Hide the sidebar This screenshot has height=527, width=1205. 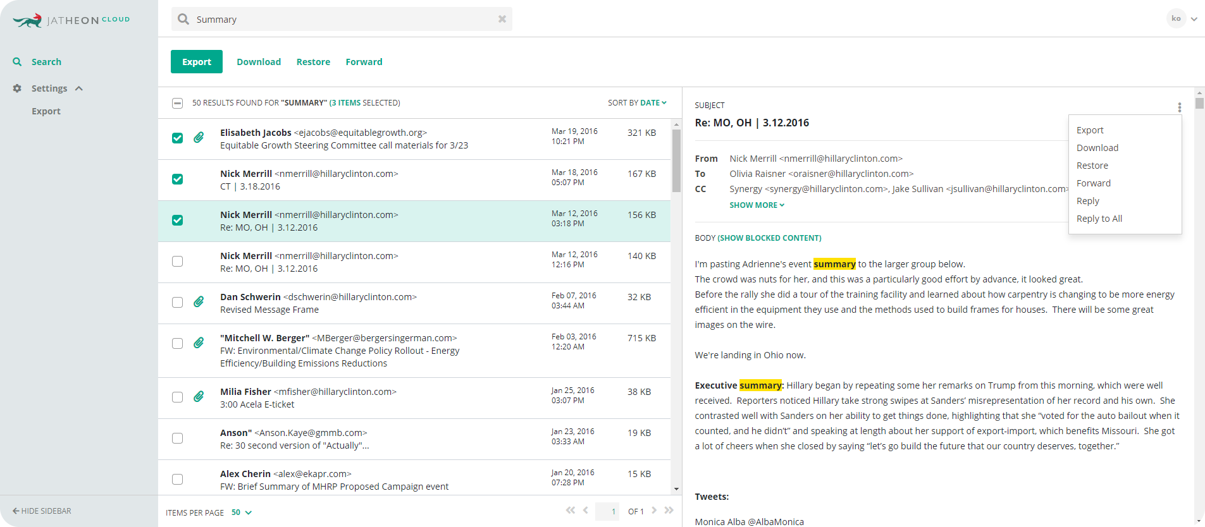(x=42, y=511)
